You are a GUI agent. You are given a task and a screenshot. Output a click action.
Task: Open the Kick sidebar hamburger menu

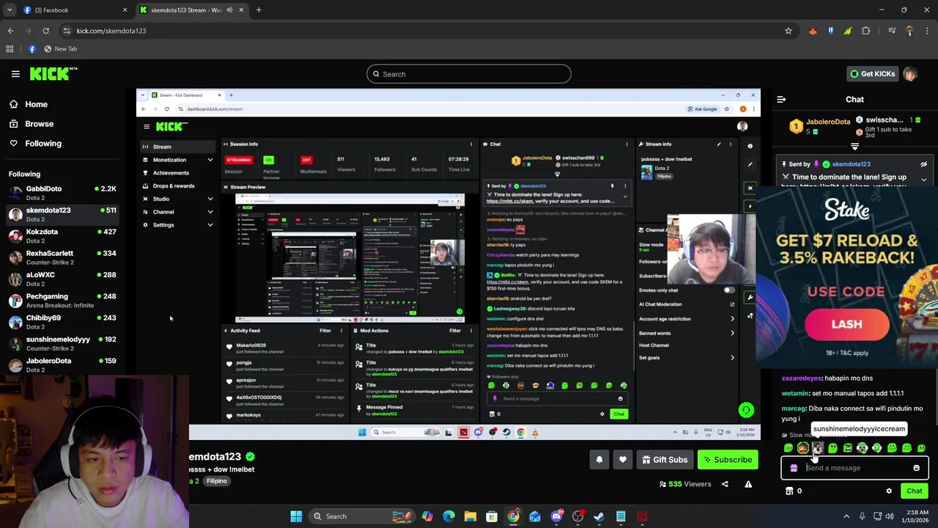[15, 74]
